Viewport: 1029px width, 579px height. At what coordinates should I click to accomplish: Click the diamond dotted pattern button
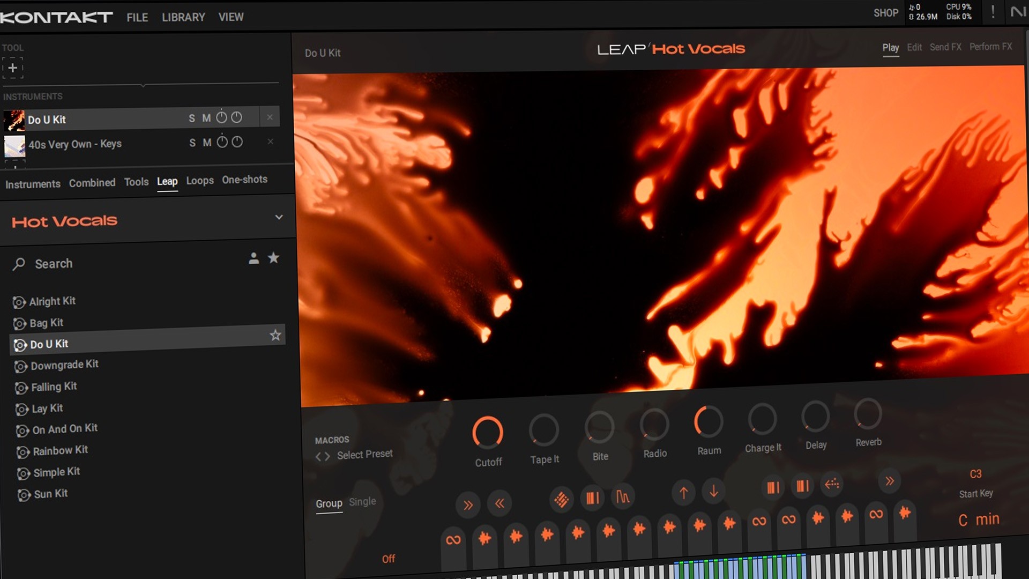tap(561, 500)
